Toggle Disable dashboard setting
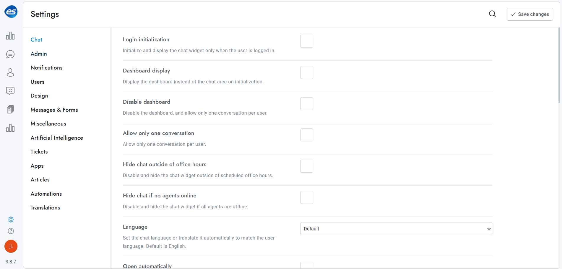The height and width of the screenshot is (269, 562). (306, 104)
